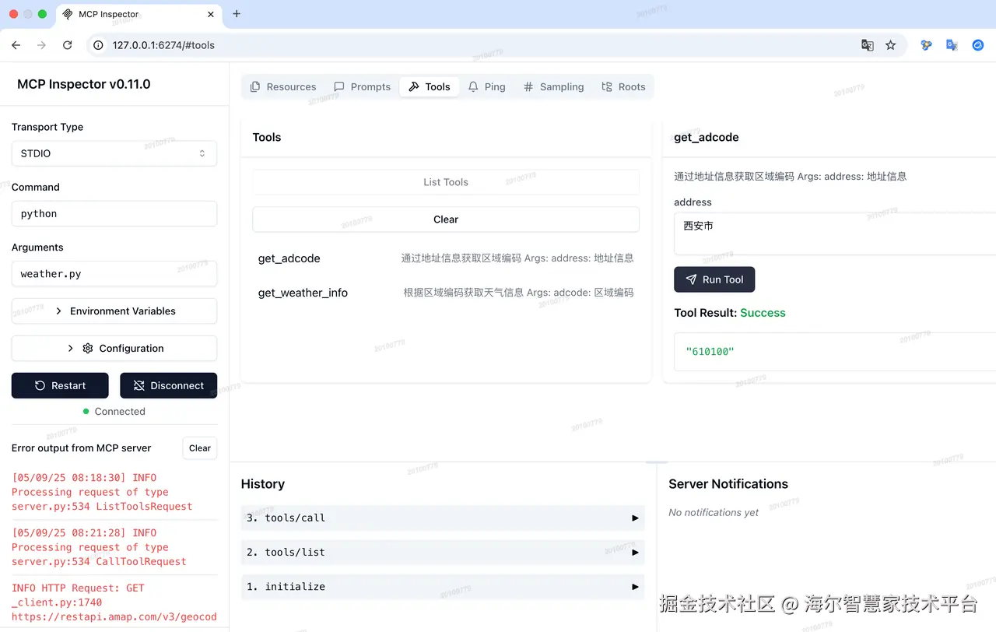
Task: Click the site info icon in address bar
Action: [98, 45]
